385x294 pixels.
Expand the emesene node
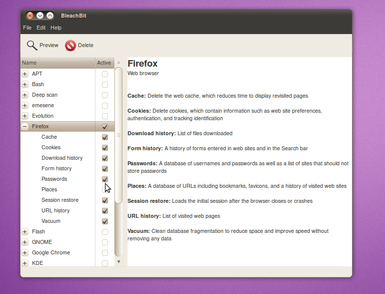pyautogui.click(x=24, y=106)
